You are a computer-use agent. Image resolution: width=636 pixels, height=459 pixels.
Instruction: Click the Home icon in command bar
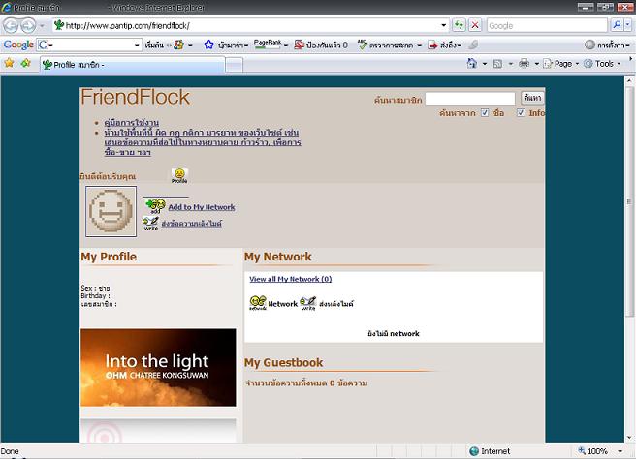(x=472, y=64)
